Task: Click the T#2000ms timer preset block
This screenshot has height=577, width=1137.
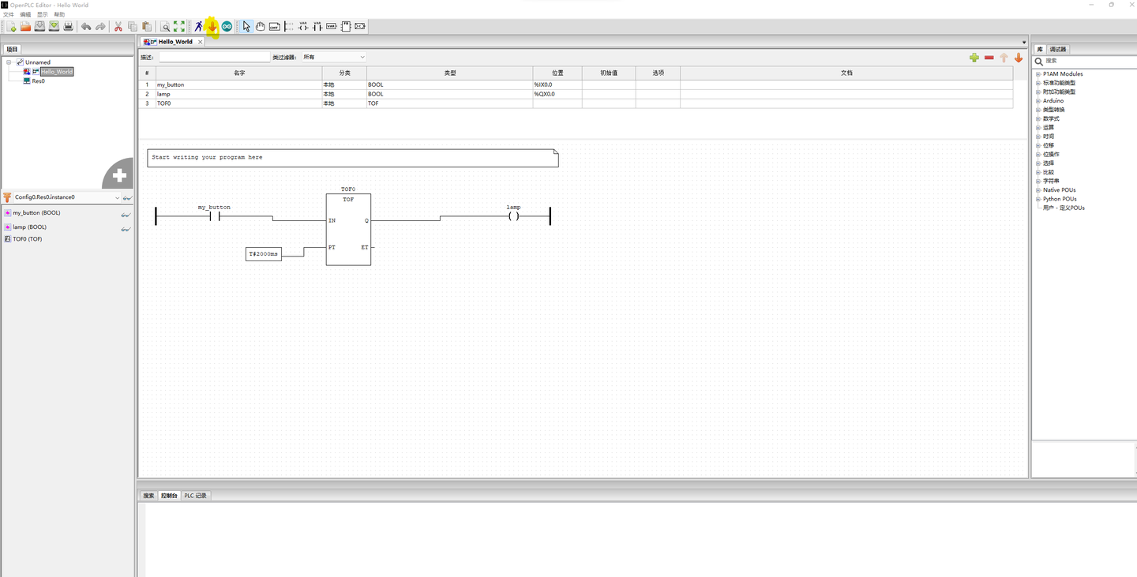Action: click(x=263, y=253)
